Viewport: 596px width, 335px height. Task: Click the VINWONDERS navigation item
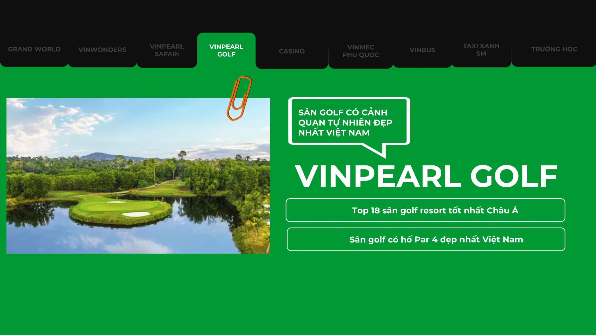(102, 49)
